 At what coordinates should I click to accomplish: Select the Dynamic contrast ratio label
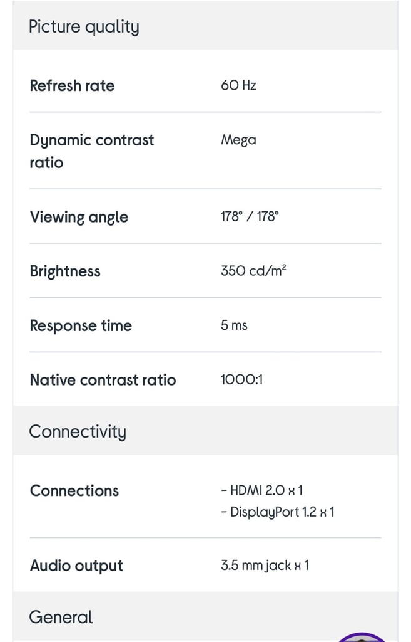[91, 150]
